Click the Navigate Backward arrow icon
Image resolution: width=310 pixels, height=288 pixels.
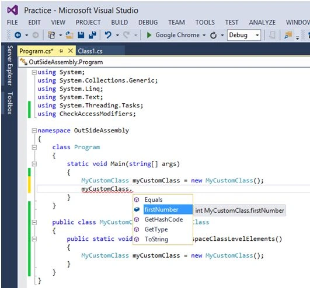(18, 35)
